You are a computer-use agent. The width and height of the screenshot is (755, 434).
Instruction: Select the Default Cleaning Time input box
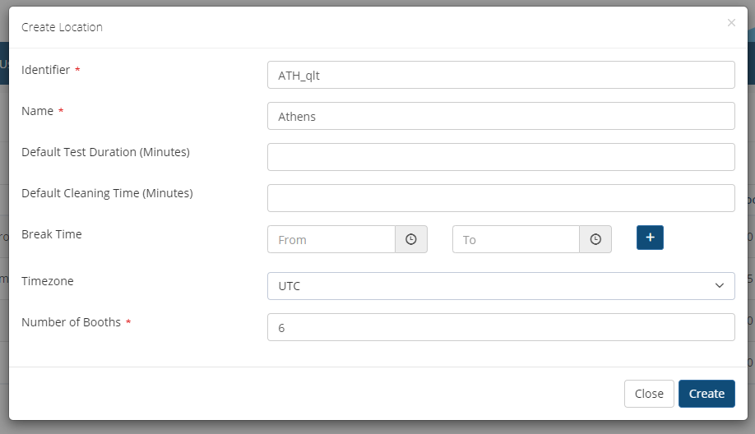click(501, 198)
